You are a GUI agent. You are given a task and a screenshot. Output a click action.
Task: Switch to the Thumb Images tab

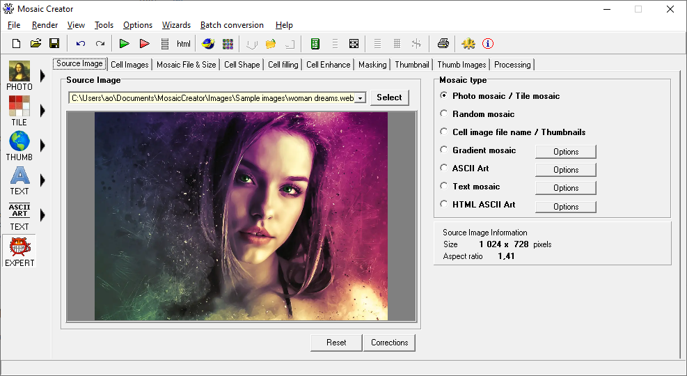(461, 65)
